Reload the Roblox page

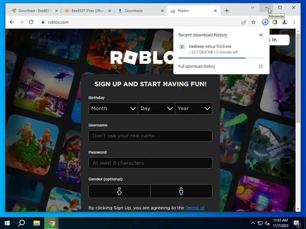click(x=31, y=22)
